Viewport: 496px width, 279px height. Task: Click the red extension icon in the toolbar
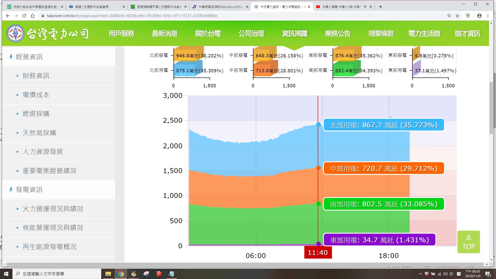pos(468,16)
